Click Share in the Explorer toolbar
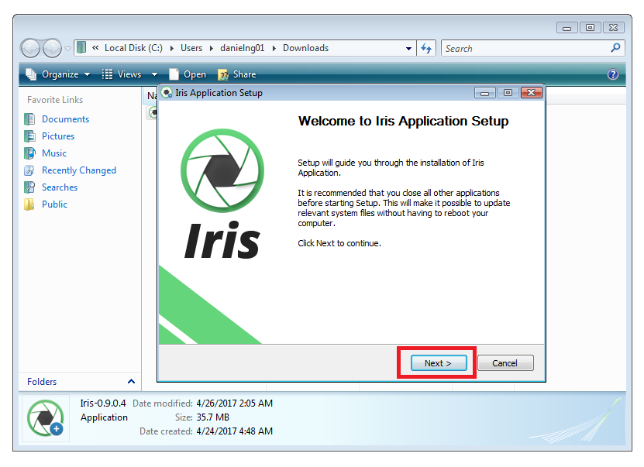 [237, 74]
